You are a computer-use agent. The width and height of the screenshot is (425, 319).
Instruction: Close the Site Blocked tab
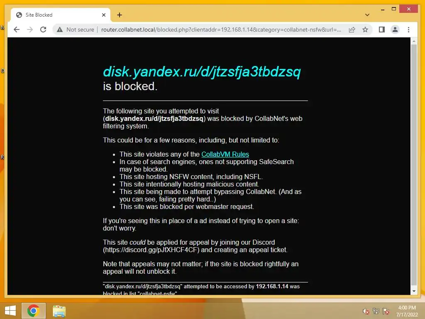pyautogui.click(x=103, y=15)
